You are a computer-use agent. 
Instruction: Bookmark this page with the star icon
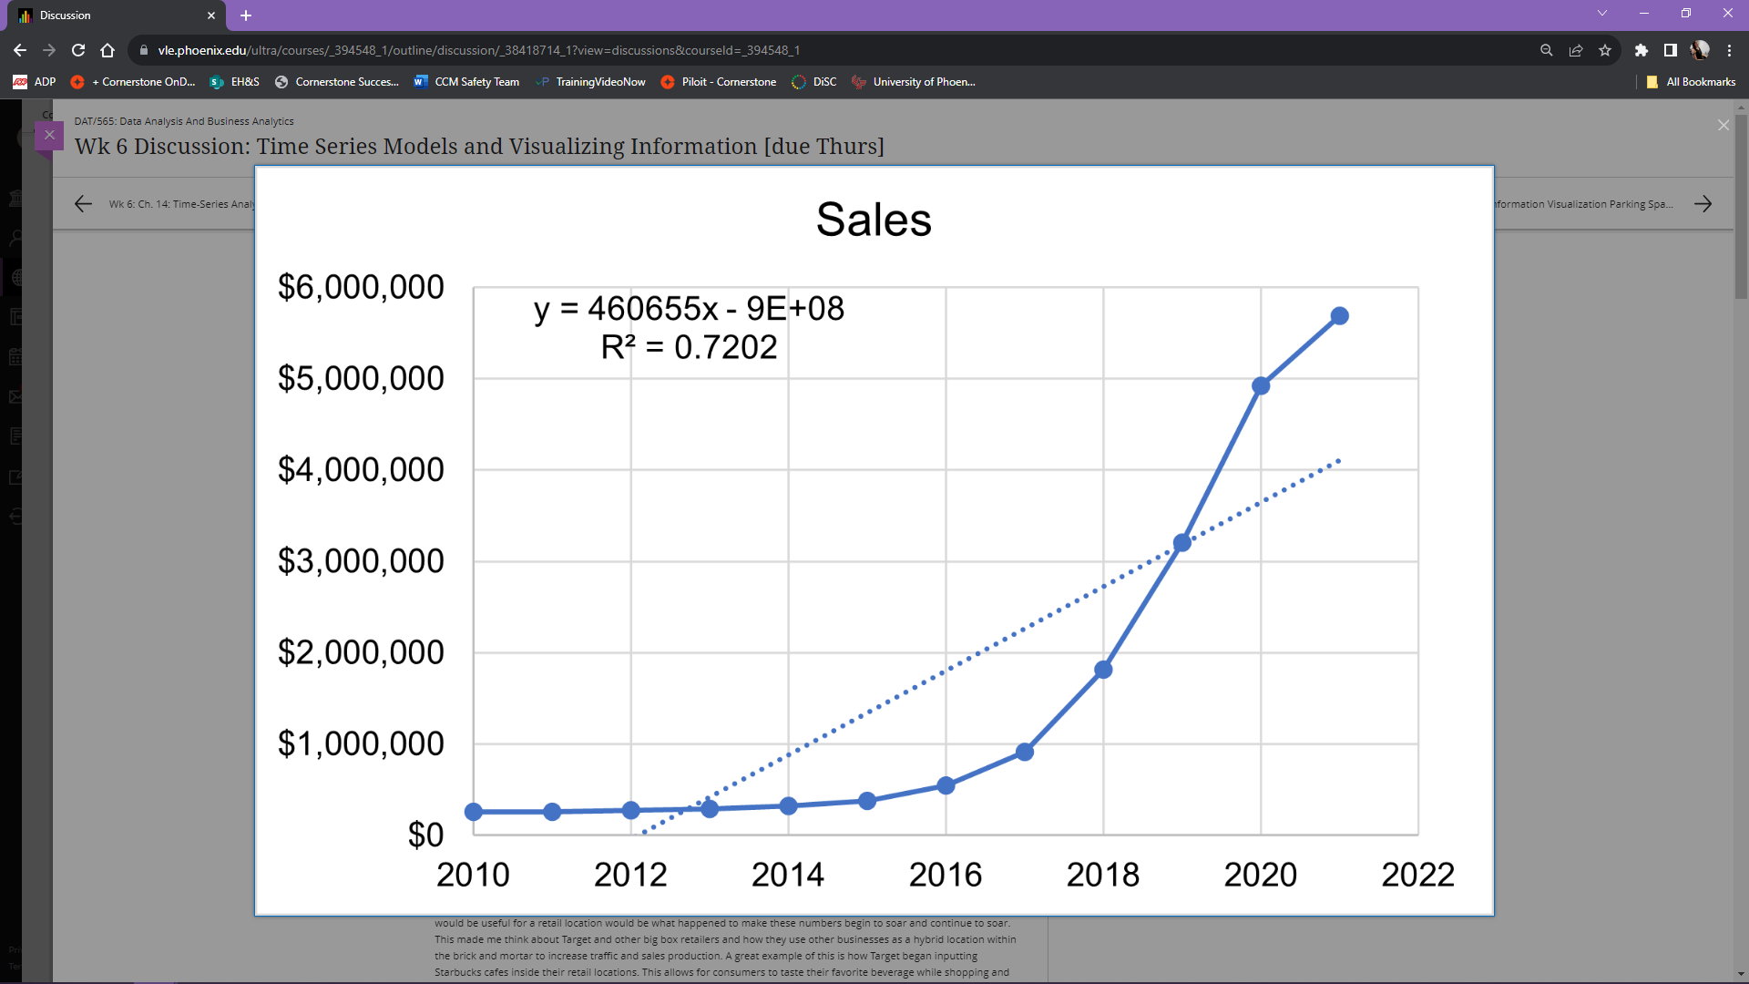tap(1606, 50)
